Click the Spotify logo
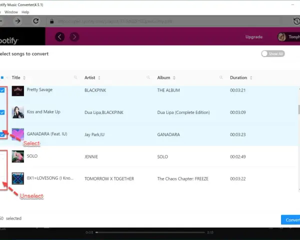 coord(9,40)
